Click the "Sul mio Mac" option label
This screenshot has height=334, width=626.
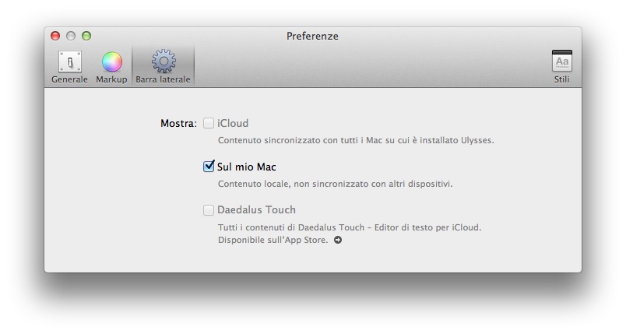point(247,167)
